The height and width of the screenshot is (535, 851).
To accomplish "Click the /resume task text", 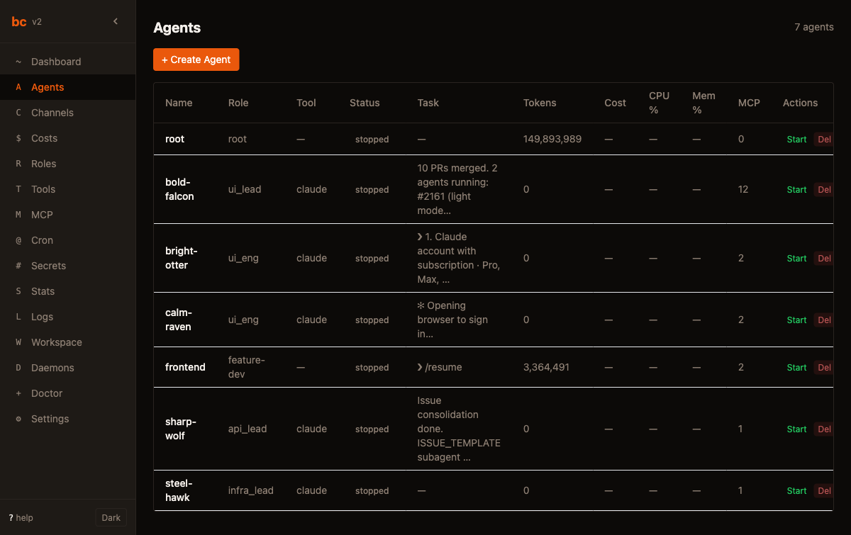I will click(440, 367).
